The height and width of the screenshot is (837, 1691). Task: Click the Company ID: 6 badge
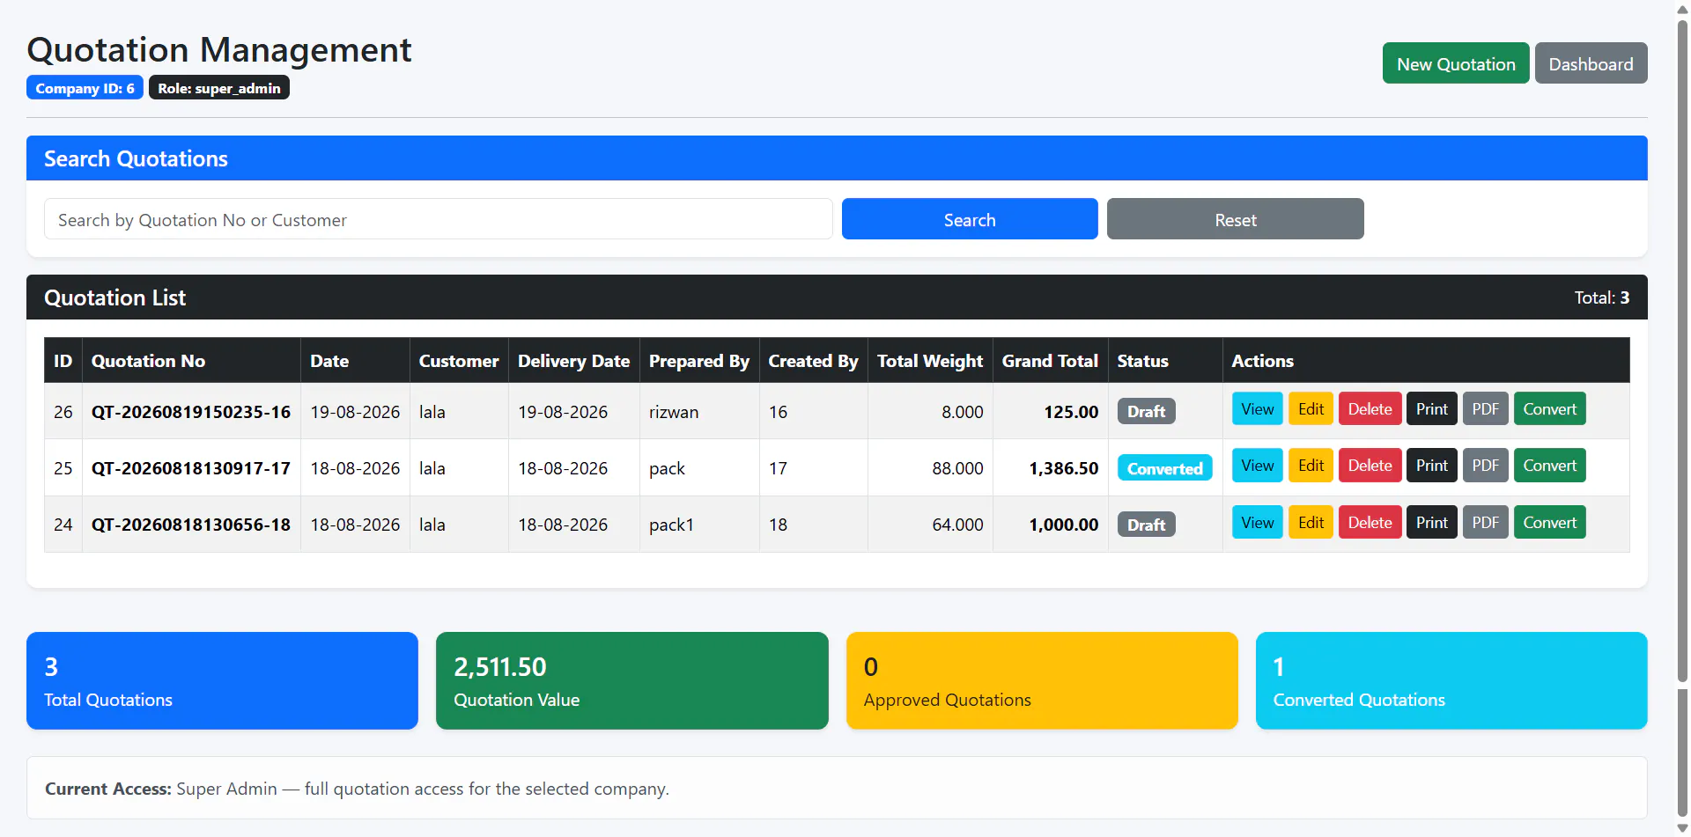click(85, 88)
